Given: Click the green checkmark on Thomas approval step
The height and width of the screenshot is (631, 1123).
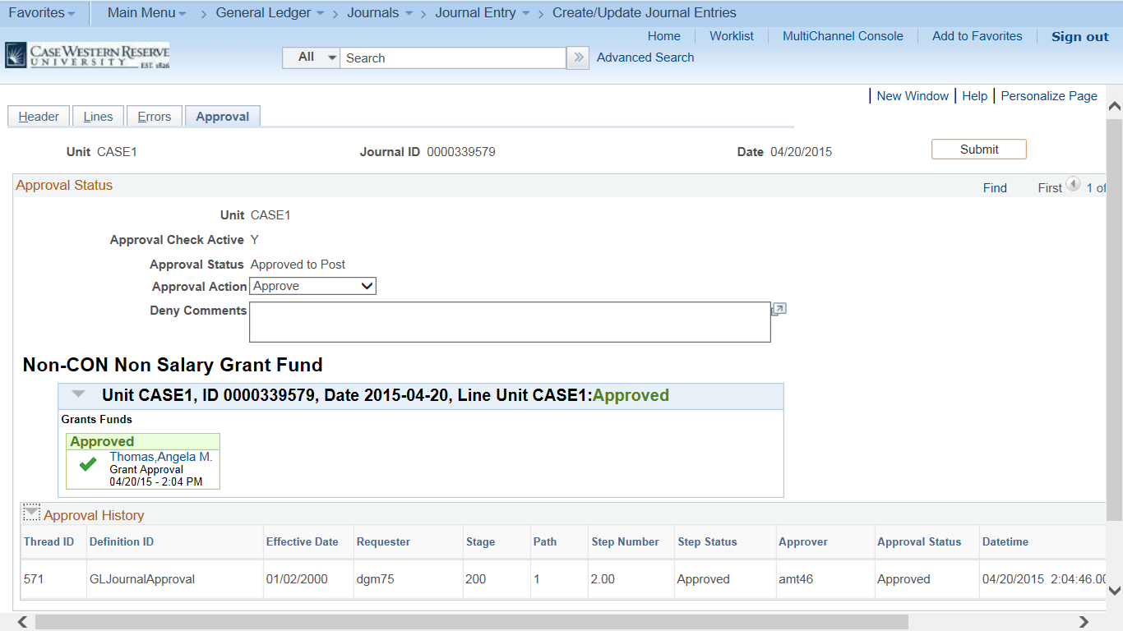Looking at the screenshot, I should (87, 464).
